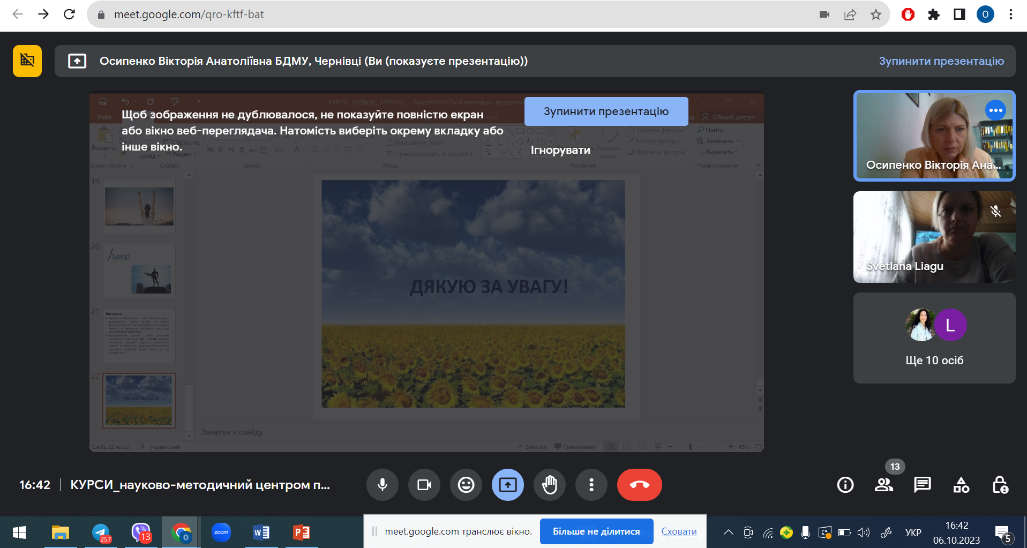Select slide 22 sunflower thumbnail

point(139,401)
